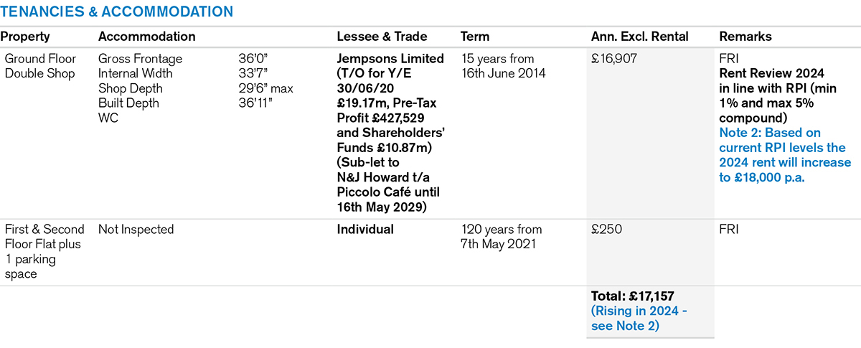Click the Total: £17,157 figure

632,296
